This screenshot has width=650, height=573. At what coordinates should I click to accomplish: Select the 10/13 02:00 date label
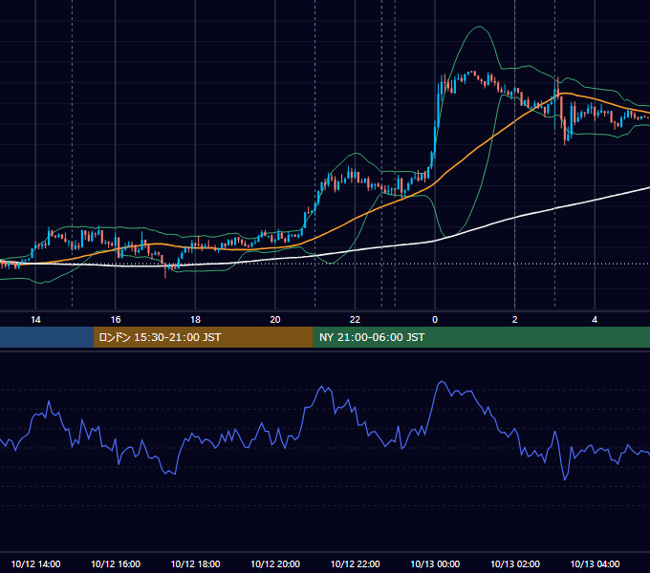515,564
